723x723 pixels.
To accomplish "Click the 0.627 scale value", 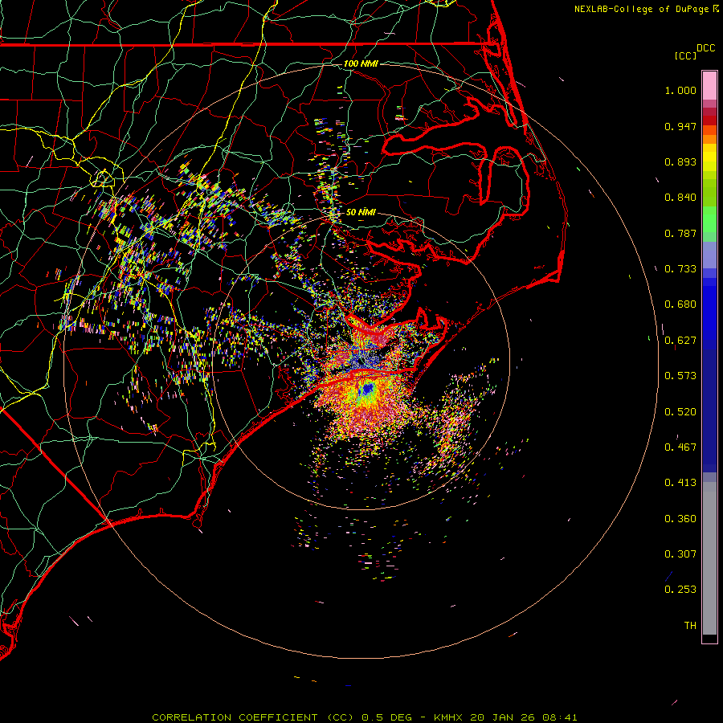I will click(680, 341).
